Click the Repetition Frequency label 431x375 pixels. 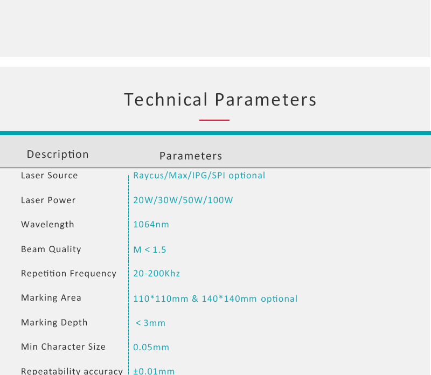tap(69, 274)
